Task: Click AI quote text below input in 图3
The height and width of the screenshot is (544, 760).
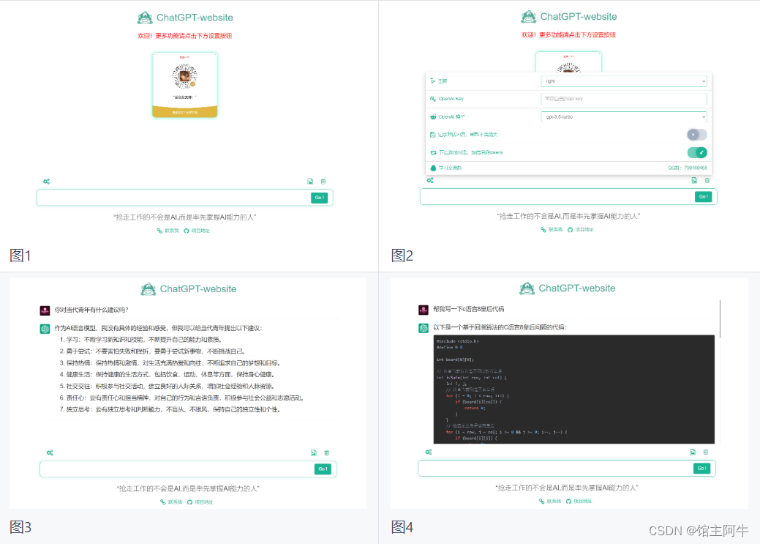Action: click(x=188, y=488)
